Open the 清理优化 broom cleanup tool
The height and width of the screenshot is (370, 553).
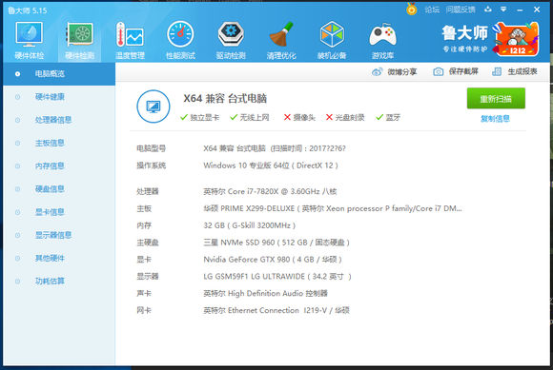click(x=281, y=40)
